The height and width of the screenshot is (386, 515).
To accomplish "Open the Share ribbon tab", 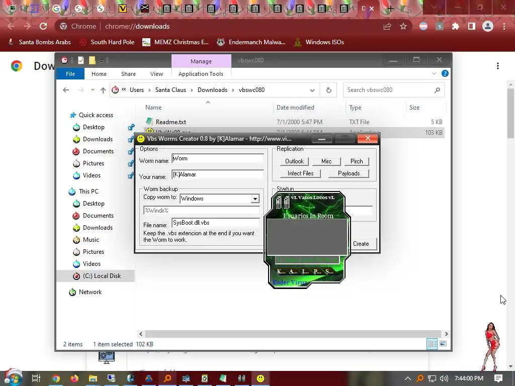I will pyautogui.click(x=128, y=74).
